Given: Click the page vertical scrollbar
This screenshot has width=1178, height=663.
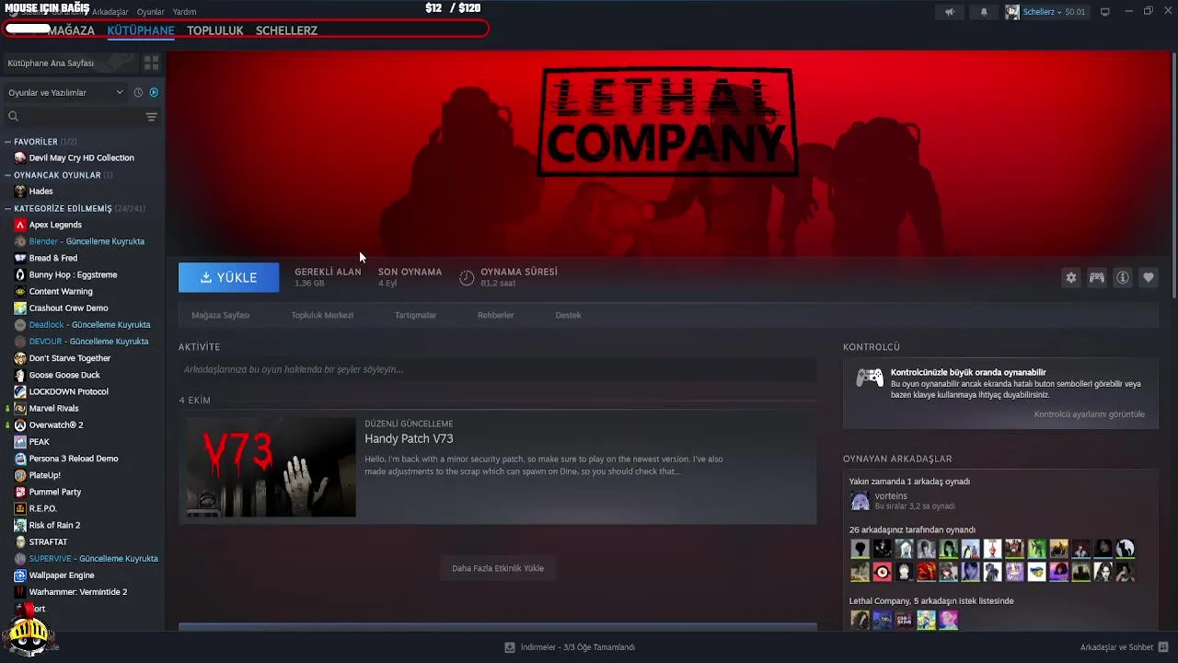Looking at the screenshot, I should [x=1173, y=175].
